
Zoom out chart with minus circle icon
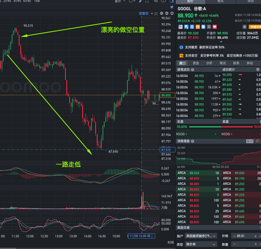[167, 13]
